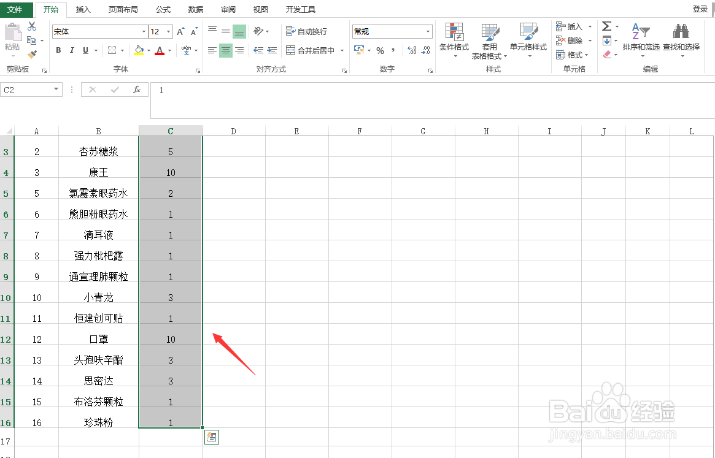Click the text orientation icon
Image resolution: width=715 pixels, height=458 pixels.
tap(258, 31)
